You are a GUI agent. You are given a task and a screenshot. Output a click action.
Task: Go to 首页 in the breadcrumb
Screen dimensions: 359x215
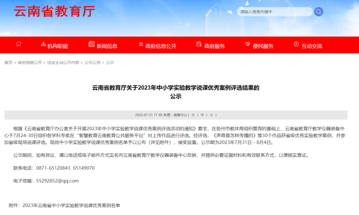tap(8, 63)
